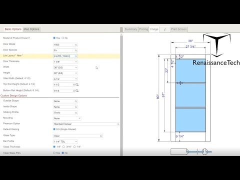The width and height of the screenshot is (240, 180).
Task: Click the Top Rail Height stepper arrows
Action: point(74,84)
